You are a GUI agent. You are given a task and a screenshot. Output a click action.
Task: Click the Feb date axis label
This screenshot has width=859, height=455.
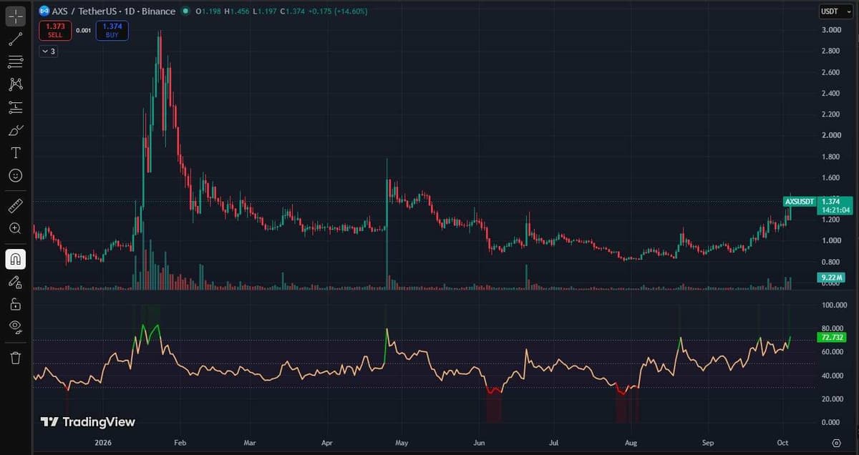(180, 444)
